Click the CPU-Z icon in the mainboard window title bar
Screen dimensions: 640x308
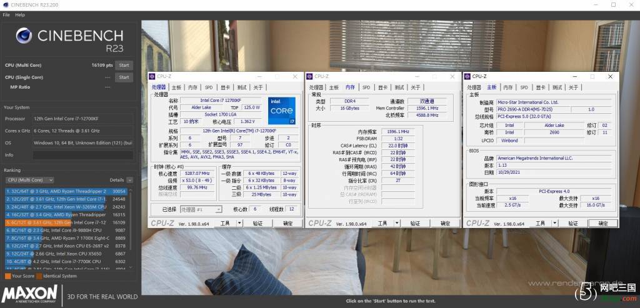click(x=467, y=76)
